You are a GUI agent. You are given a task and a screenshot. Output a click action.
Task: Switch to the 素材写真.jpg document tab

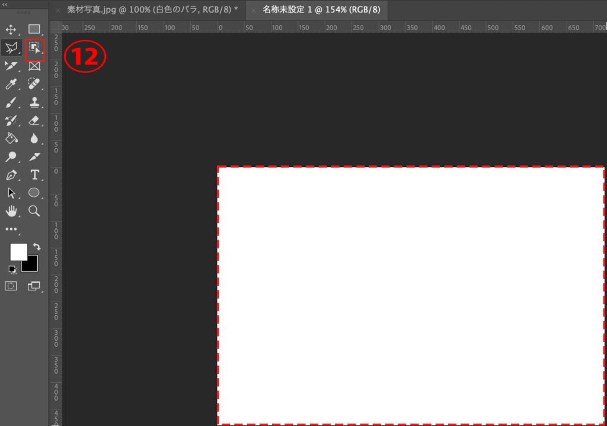(x=152, y=9)
